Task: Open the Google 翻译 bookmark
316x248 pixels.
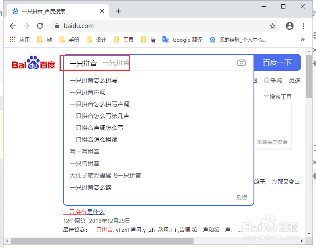Action: 182,39
